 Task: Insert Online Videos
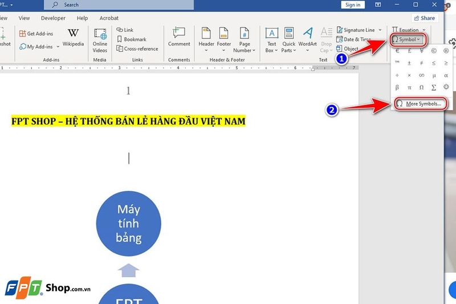click(x=100, y=40)
